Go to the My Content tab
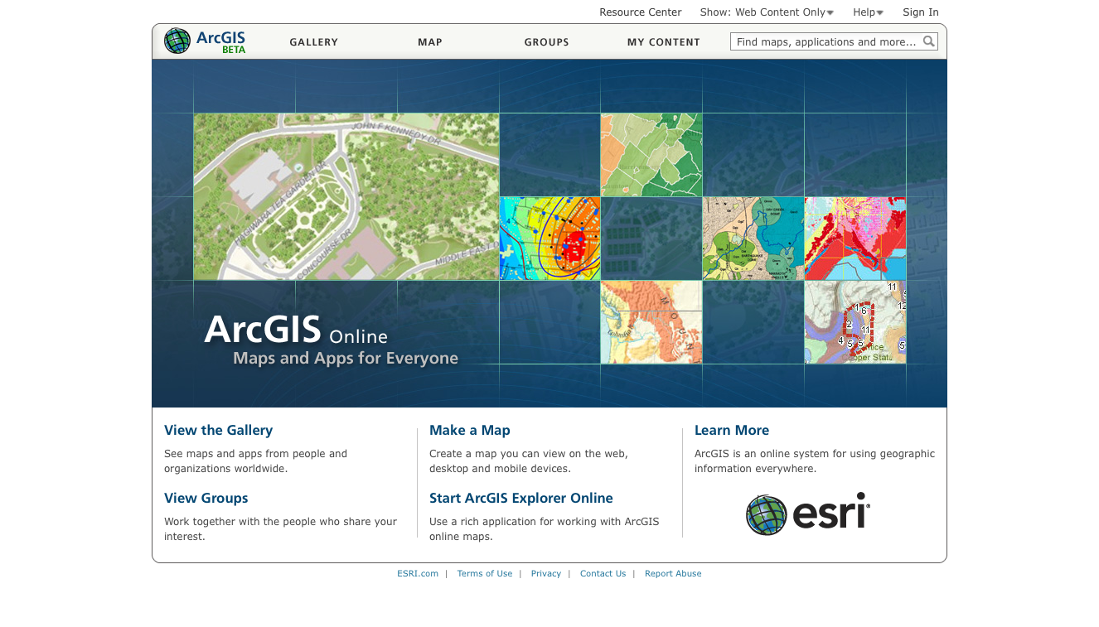Image resolution: width=1099 pixels, height=627 pixels. 663,42
